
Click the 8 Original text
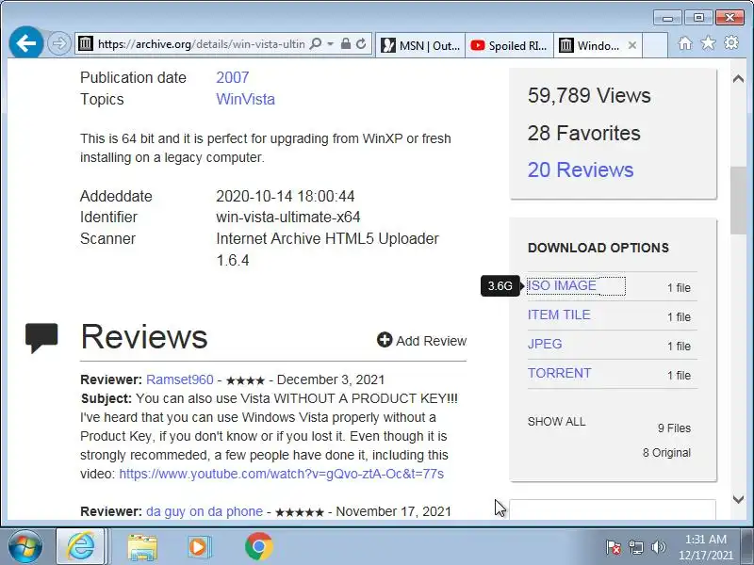click(666, 453)
